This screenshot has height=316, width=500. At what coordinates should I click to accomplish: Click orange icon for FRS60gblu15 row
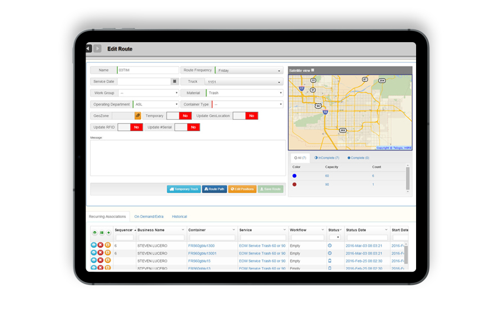pyautogui.click(x=108, y=261)
